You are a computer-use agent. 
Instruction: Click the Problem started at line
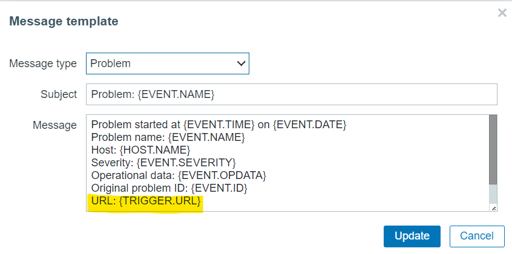(218, 125)
